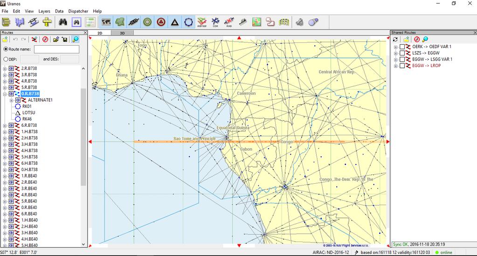
Task: Pan map up with top red arrow
Action: click(239, 38)
